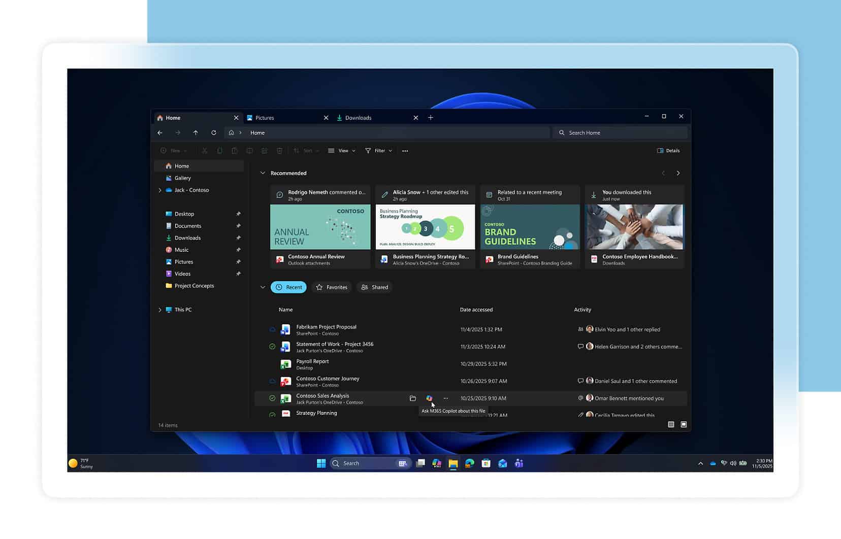Toggle the Details pane

(668, 151)
